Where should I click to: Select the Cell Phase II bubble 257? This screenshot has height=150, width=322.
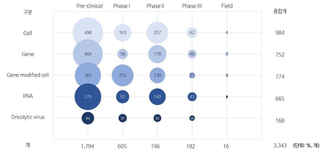(157, 33)
